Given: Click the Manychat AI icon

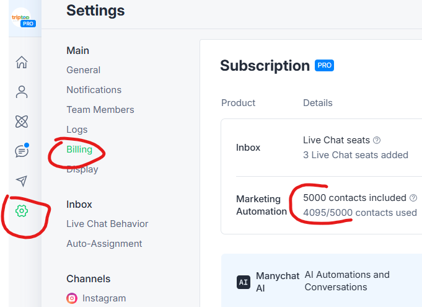Looking at the screenshot, I should pyautogui.click(x=244, y=282).
